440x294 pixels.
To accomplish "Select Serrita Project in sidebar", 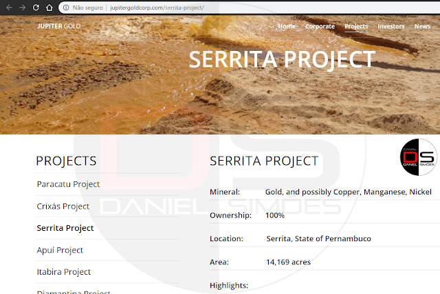I will tap(65, 228).
